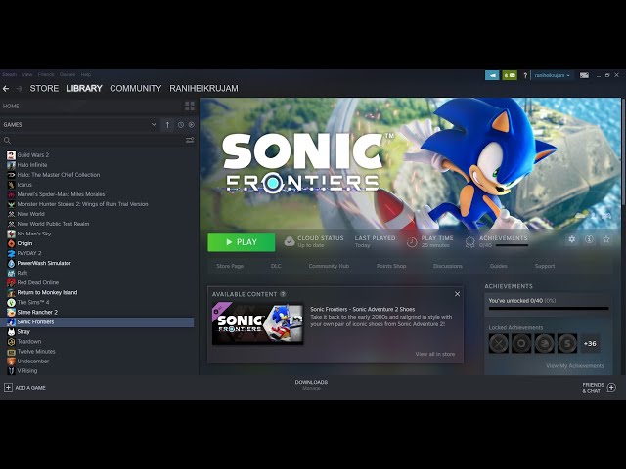Image resolution: width=626 pixels, height=469 pixels.
Task: Go to the STORE tab
Action: pyautogui.click(x=44, y=89)
